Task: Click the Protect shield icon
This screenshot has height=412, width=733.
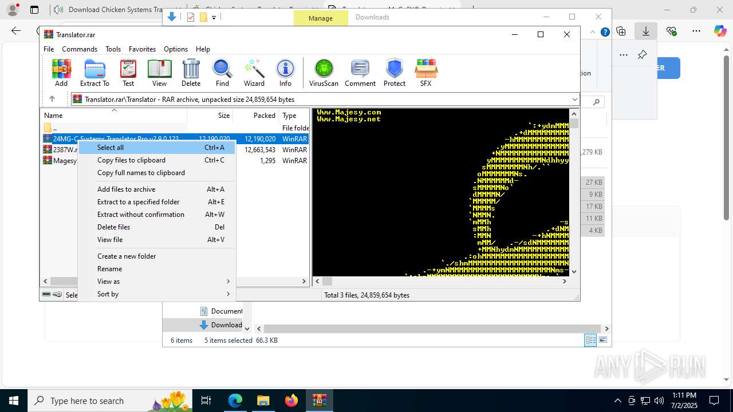Action: pos(395,73)
